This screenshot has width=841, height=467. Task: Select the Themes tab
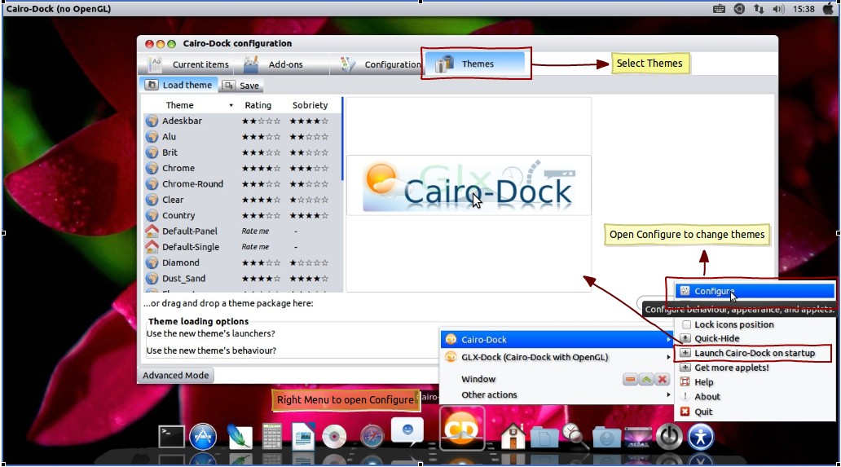[476, 64]
